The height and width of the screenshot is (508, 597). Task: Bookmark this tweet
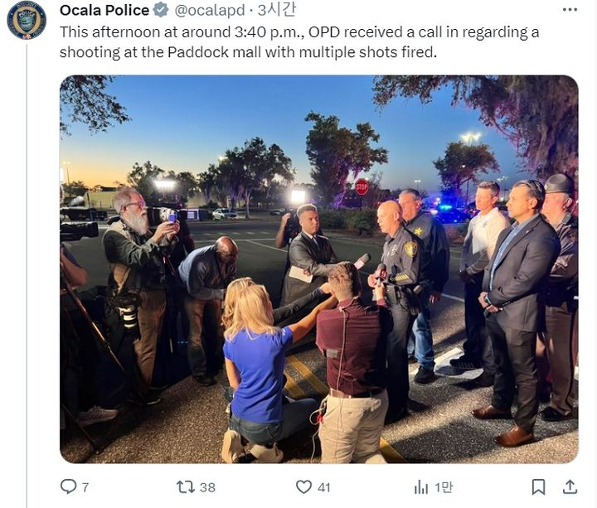(x=538, y=486)
